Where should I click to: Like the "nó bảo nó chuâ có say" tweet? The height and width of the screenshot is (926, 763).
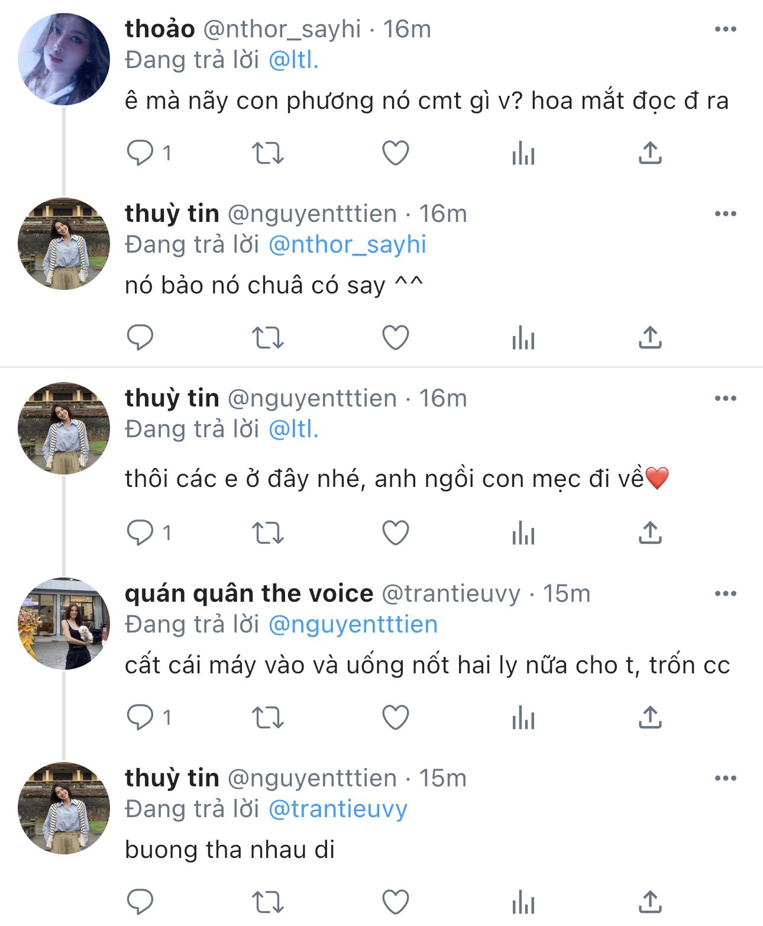[395, 337]
